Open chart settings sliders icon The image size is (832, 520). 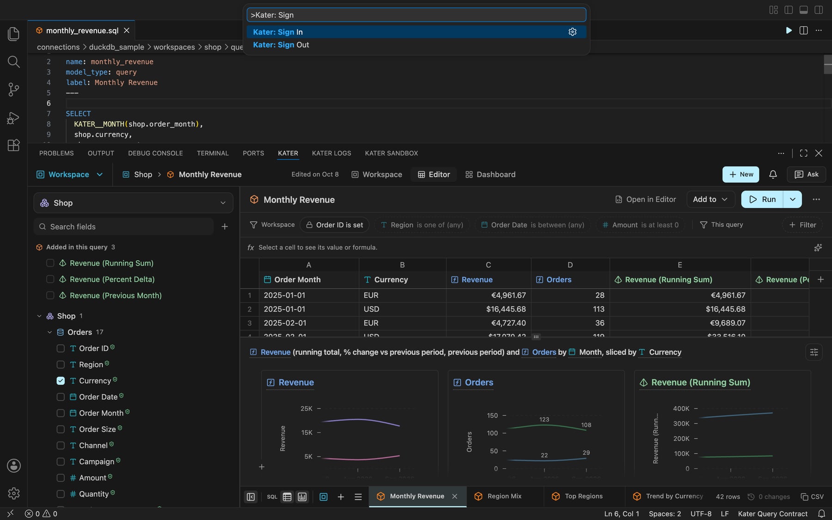pyautogui.click(x=814, y=352)
